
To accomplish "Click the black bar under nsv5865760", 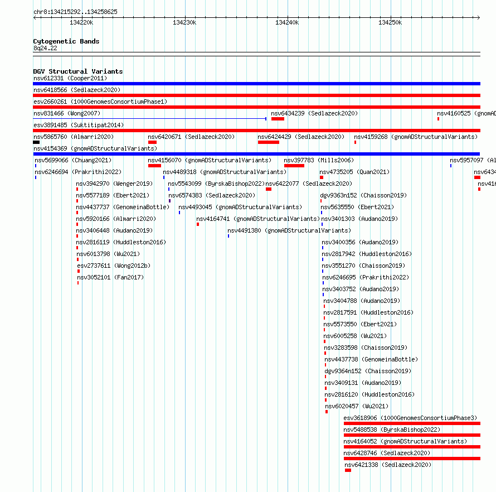I will (36, 142).
